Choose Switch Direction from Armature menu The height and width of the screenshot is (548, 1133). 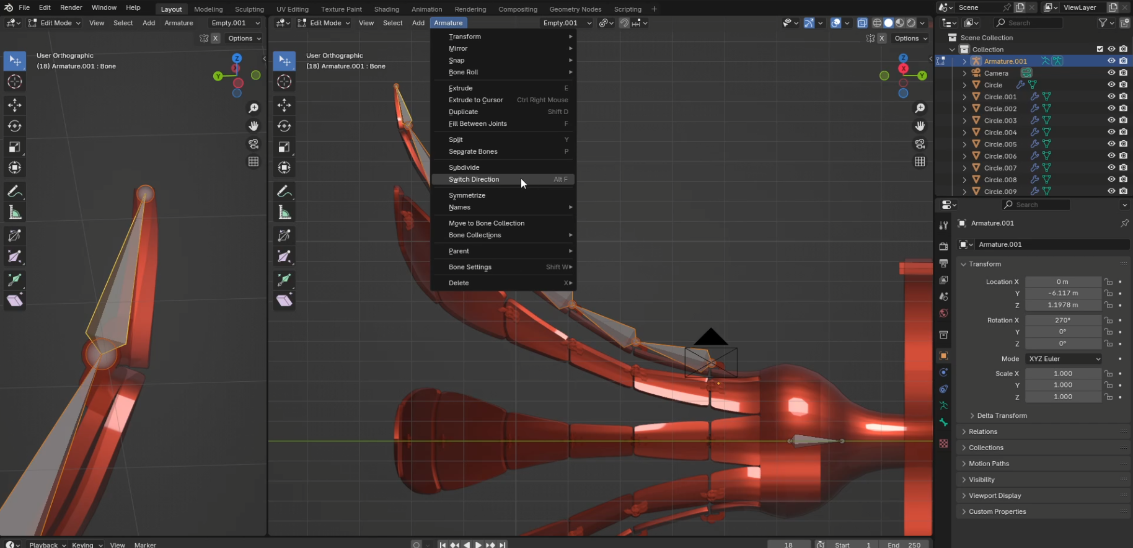coord(503,179)
